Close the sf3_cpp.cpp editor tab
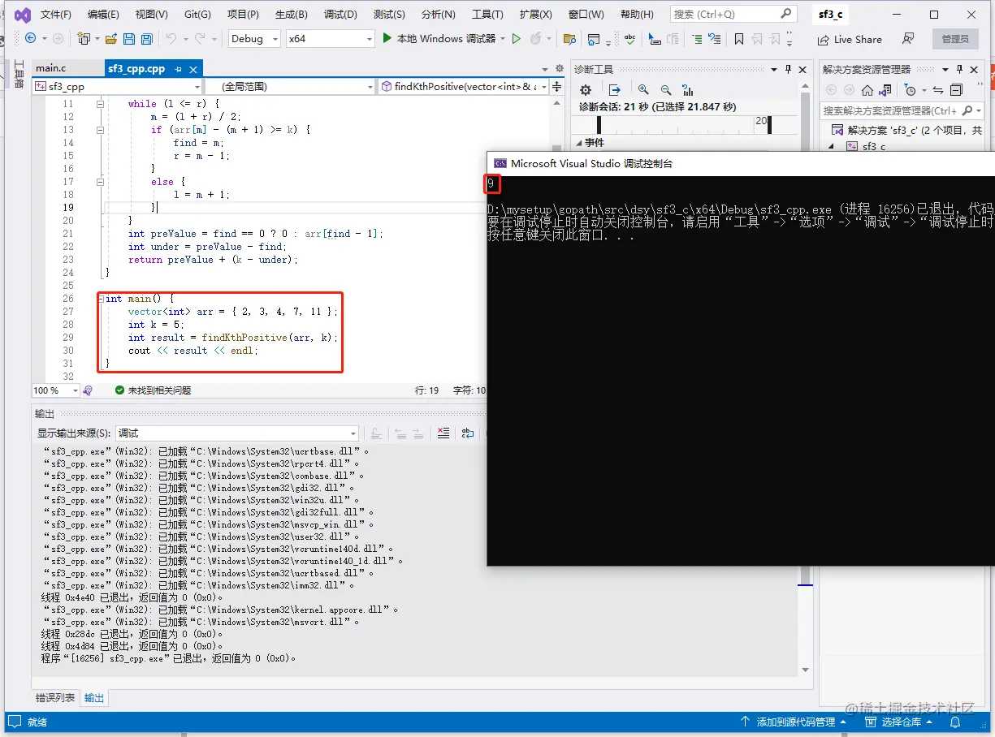The image size is (995, 737). coord(193,70)
